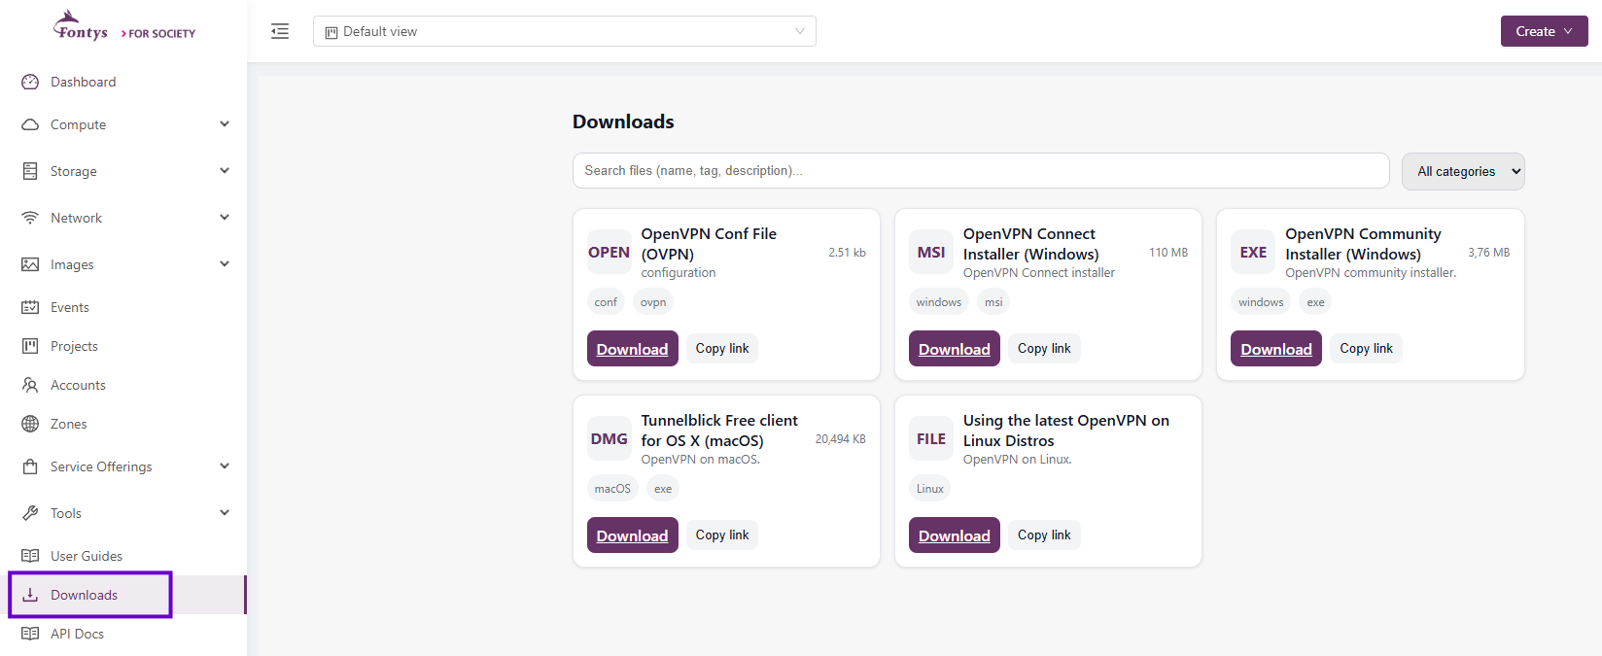Click the Zones globe icon
Viewport: 1602px width, 656px height.
[30, 424]
